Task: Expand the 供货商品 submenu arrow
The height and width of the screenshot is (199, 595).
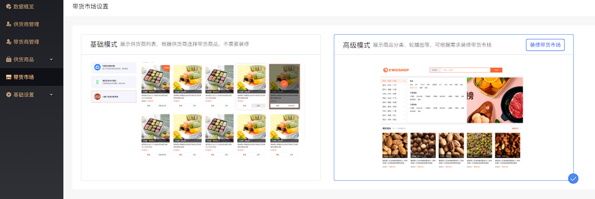Action: click(51, 59)
